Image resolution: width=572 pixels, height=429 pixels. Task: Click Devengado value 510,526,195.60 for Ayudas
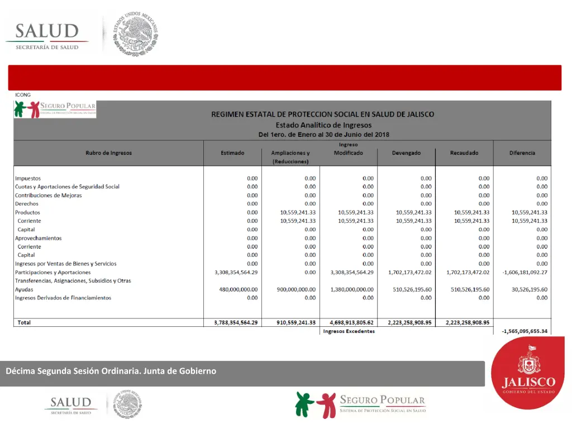point(412,290)
